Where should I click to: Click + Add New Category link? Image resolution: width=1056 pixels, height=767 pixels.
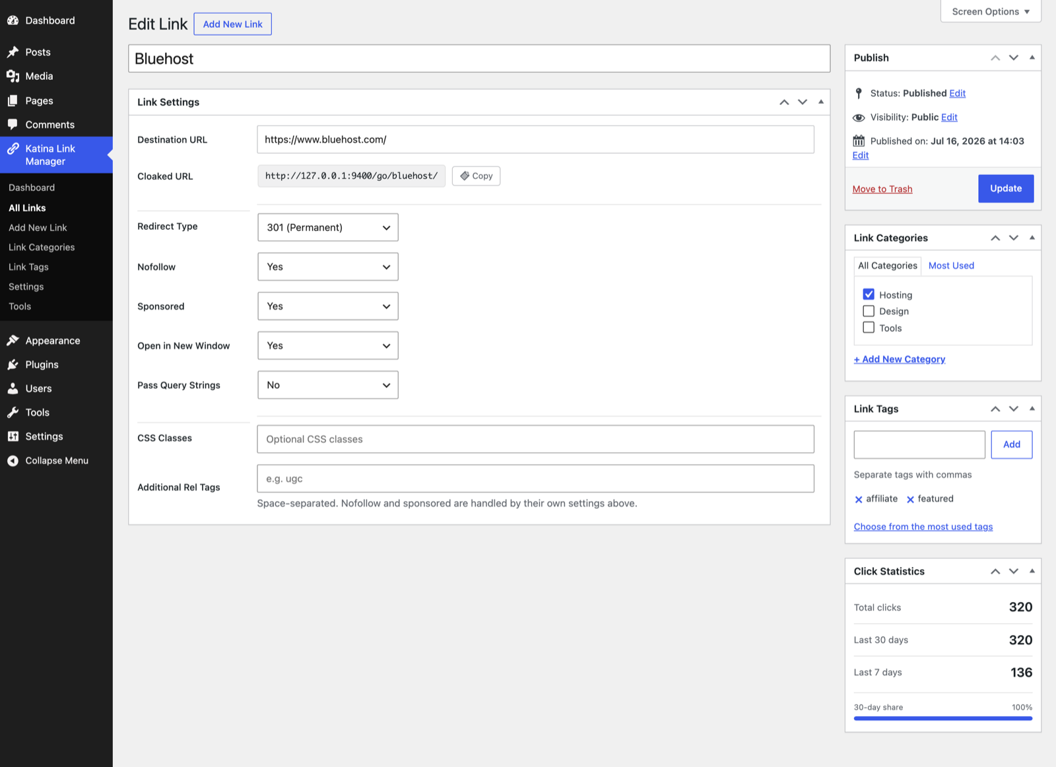coord(900,360)
